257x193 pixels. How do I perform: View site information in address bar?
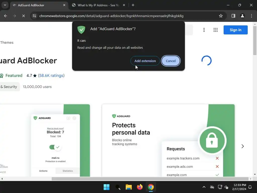(34, 16)
